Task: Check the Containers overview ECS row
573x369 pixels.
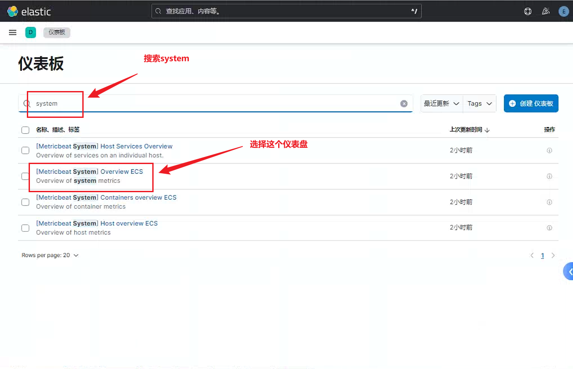Action: (x=26, y=202)
